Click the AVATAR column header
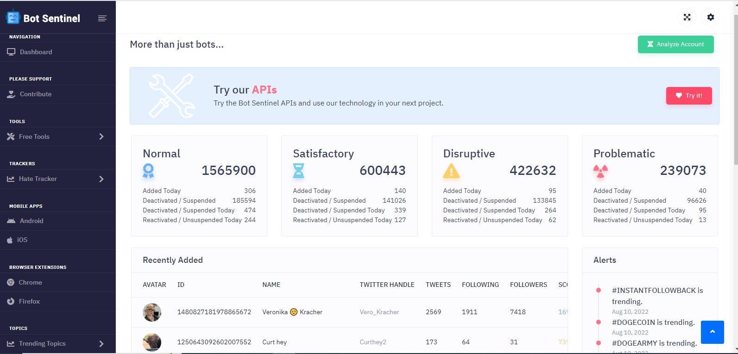Screen dimensions: 738x354 coord(154,285)
